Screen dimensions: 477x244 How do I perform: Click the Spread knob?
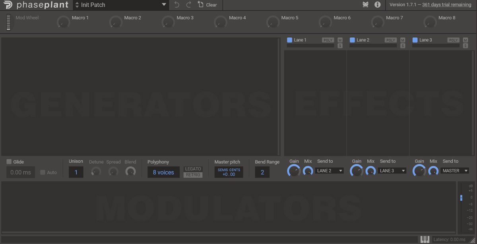point(113,172)
